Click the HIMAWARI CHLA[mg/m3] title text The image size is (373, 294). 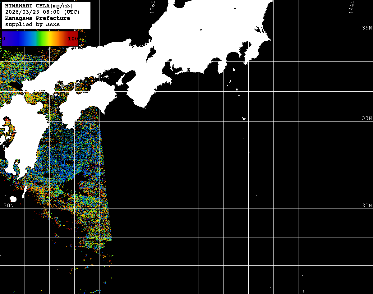[x=39, y=6]
